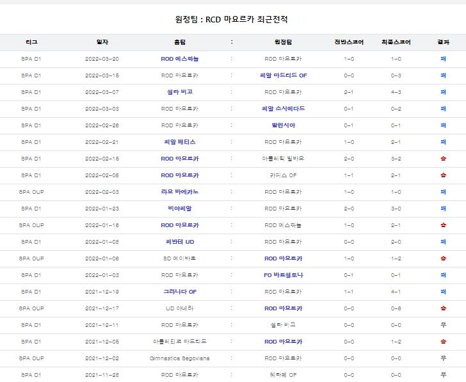Open home team 라요 바예카노
The width and height of the screenshot is (466, 382).
coord(180,192)
